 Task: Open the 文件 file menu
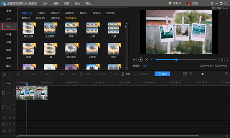[x=45, y=3]
